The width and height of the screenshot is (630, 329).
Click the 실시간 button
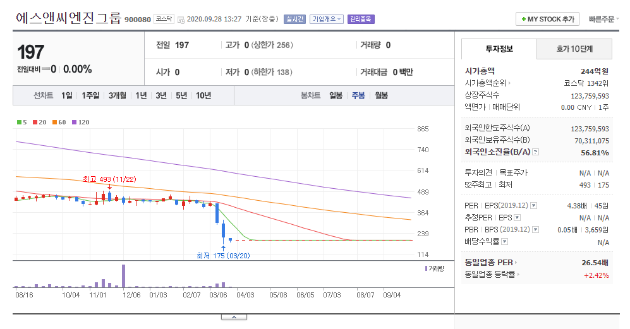point(295,20)
